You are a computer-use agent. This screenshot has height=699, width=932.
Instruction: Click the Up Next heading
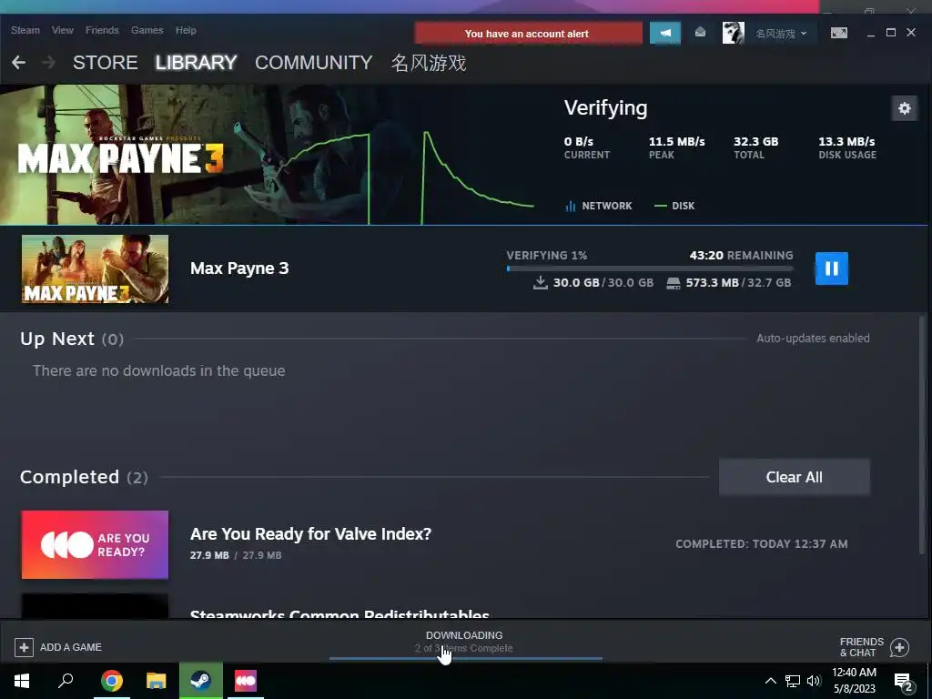[57, 339]
